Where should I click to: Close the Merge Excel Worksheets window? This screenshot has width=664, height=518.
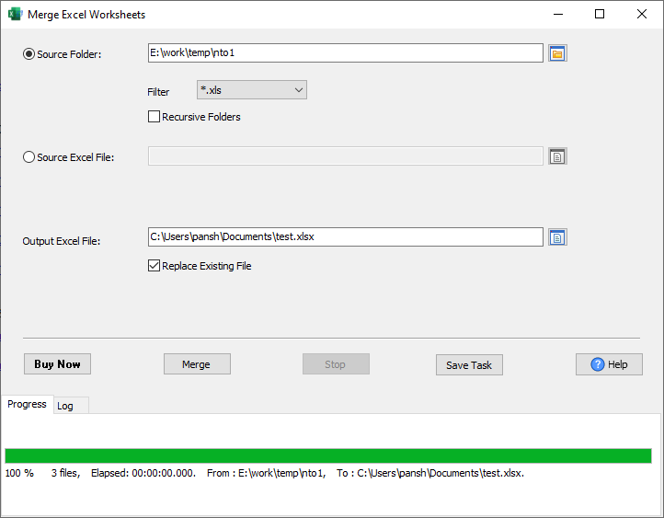coord(642,14)
